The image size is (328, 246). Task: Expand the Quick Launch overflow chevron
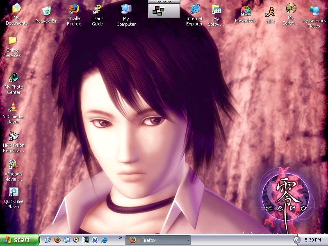[x=120, y=238]
